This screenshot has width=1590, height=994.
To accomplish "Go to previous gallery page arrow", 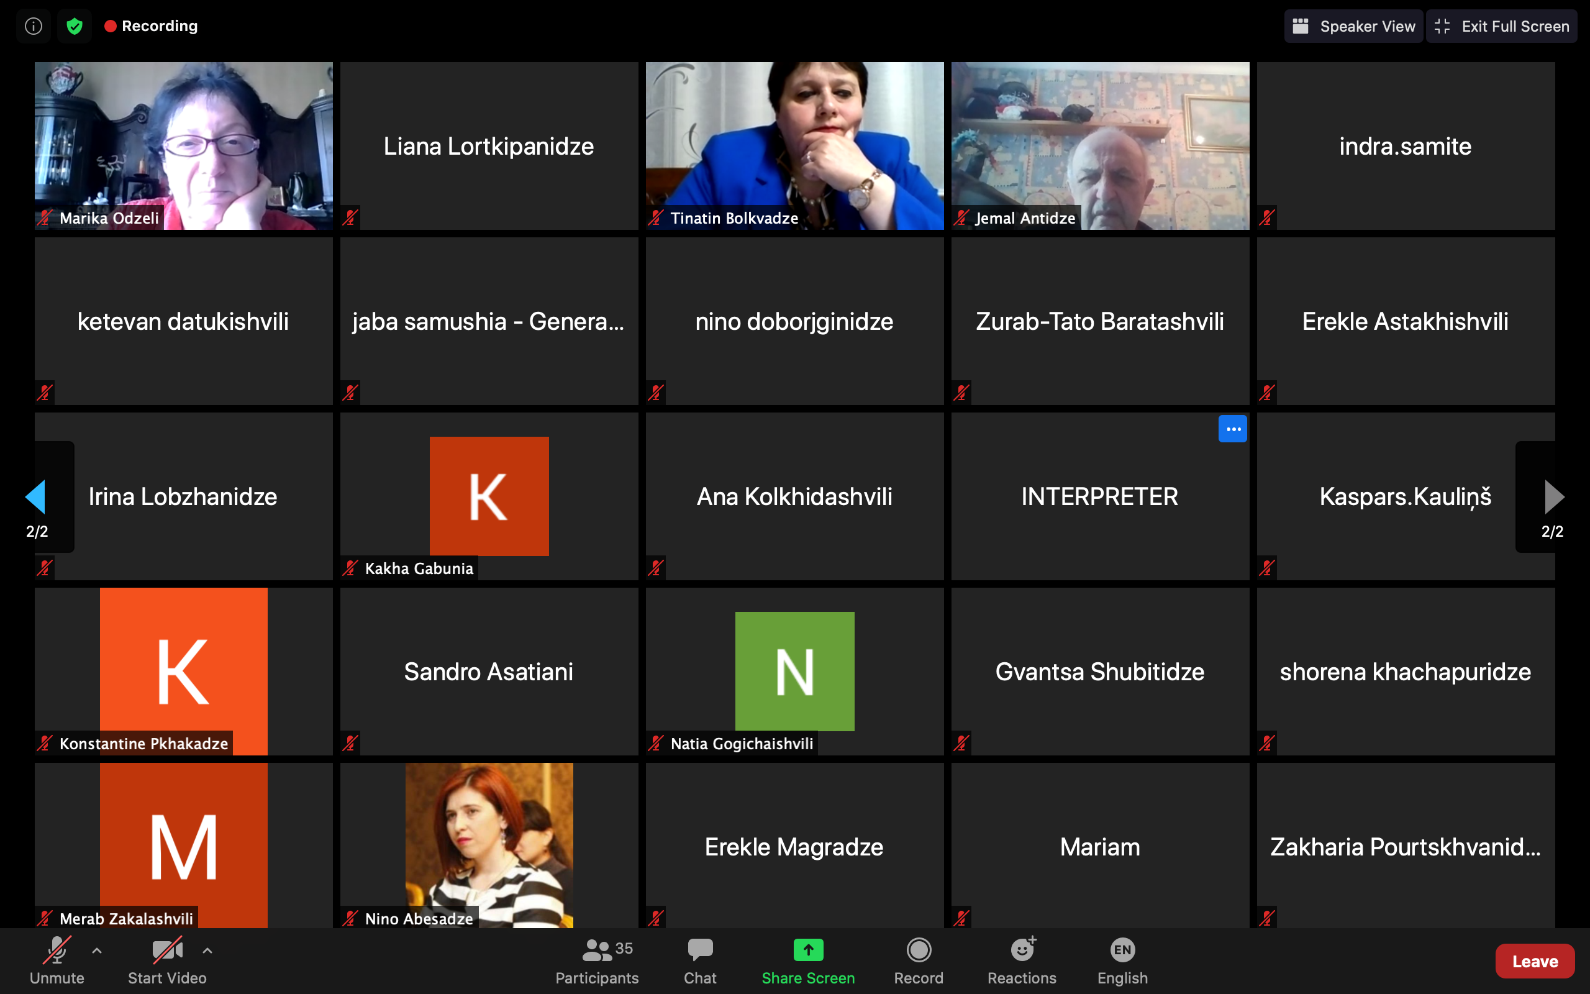I will (x=36, y=497).
